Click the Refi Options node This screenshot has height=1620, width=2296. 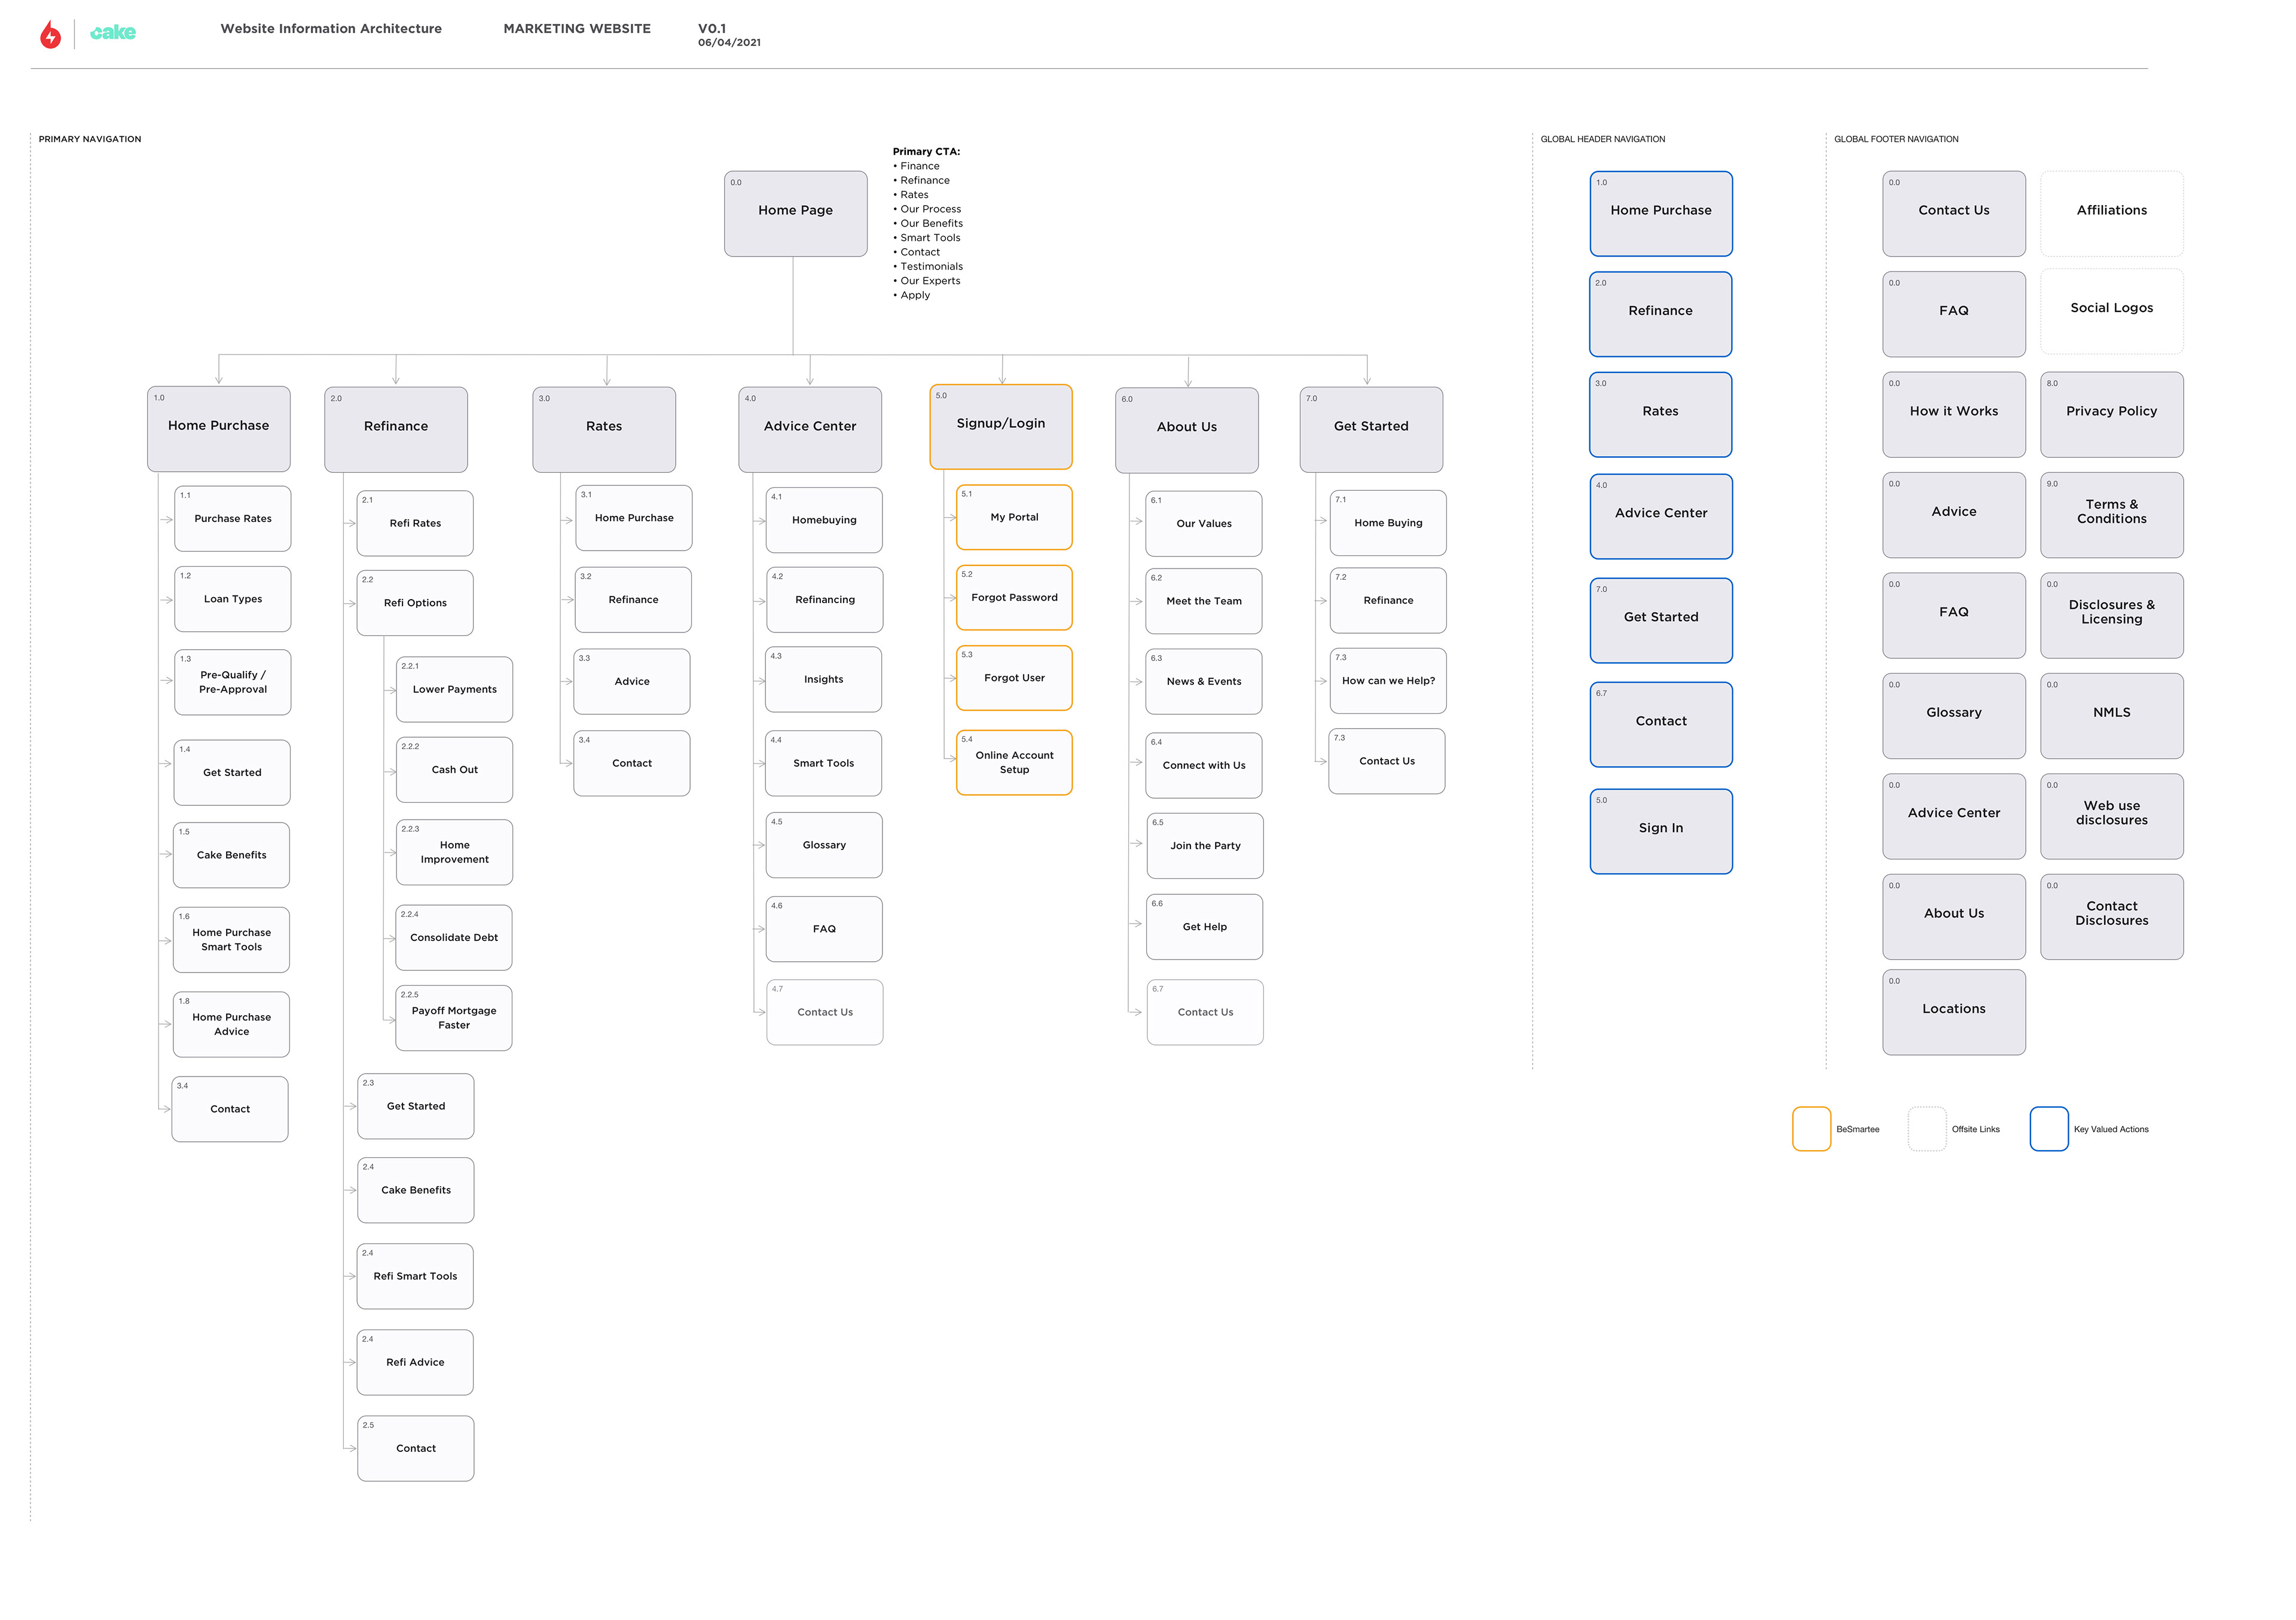[x=415, y=603]
